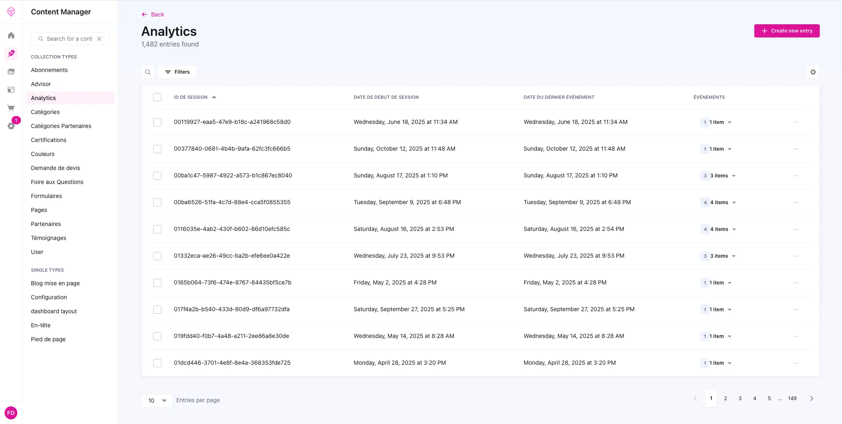842x424 pixels.
Task: Click the table search magnifier icon
Action: (148, 72)
